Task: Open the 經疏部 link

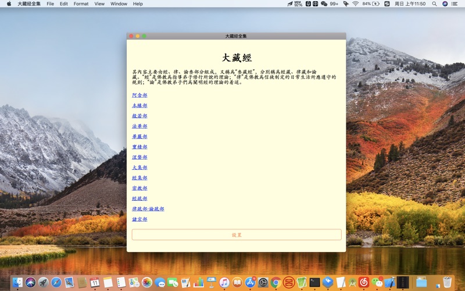Action: (x=139, y=198)
